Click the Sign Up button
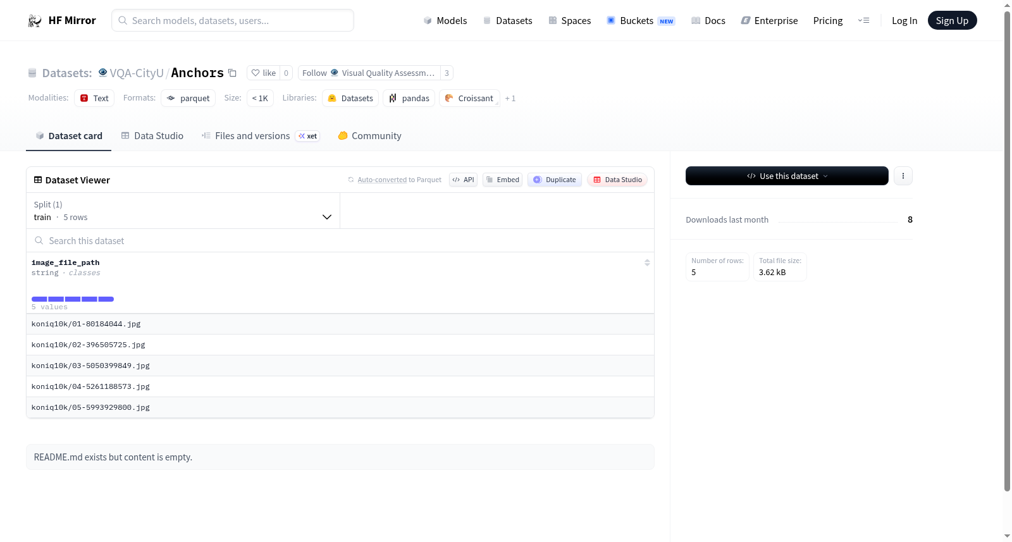The width and height of the screenshot is (1012, 542). pos(952,21)
